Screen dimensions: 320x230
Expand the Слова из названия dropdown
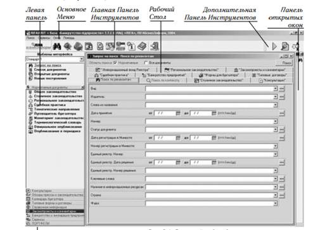coord(275,105)
